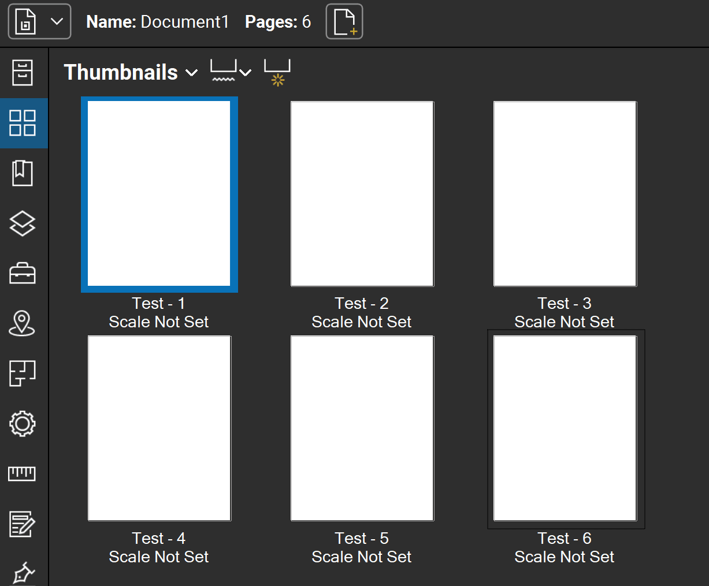This screenshot has height=586, width=709.
Task: Open the Forms panel
Action: click(x=23, y=524)
